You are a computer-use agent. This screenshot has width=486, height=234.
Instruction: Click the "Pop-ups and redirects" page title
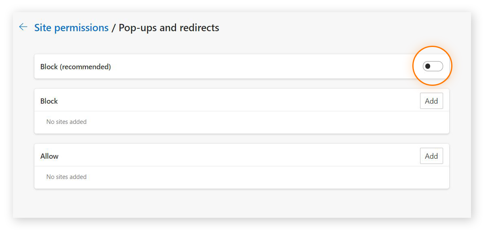click(169, 28)
